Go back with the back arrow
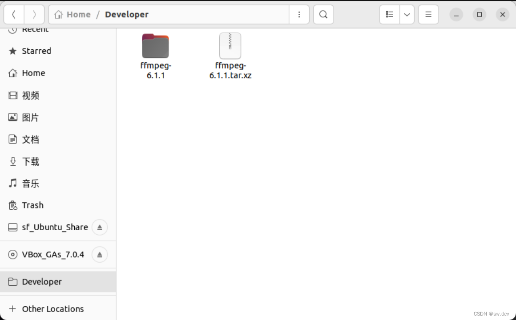This screenshot has width=516, height=320. tap(14, 15)
